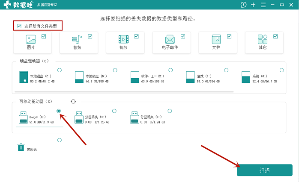Screen dimensions: 299x182
Task: Refresh the removable drives list
Action: point(73,102)
